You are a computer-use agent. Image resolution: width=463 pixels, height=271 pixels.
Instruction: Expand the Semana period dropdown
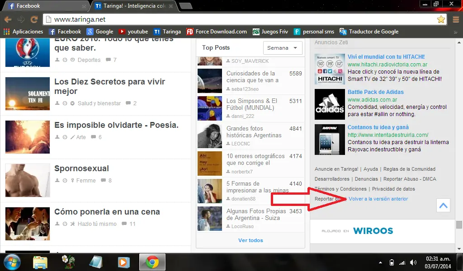pyautogui.click(x=283, y=48)
